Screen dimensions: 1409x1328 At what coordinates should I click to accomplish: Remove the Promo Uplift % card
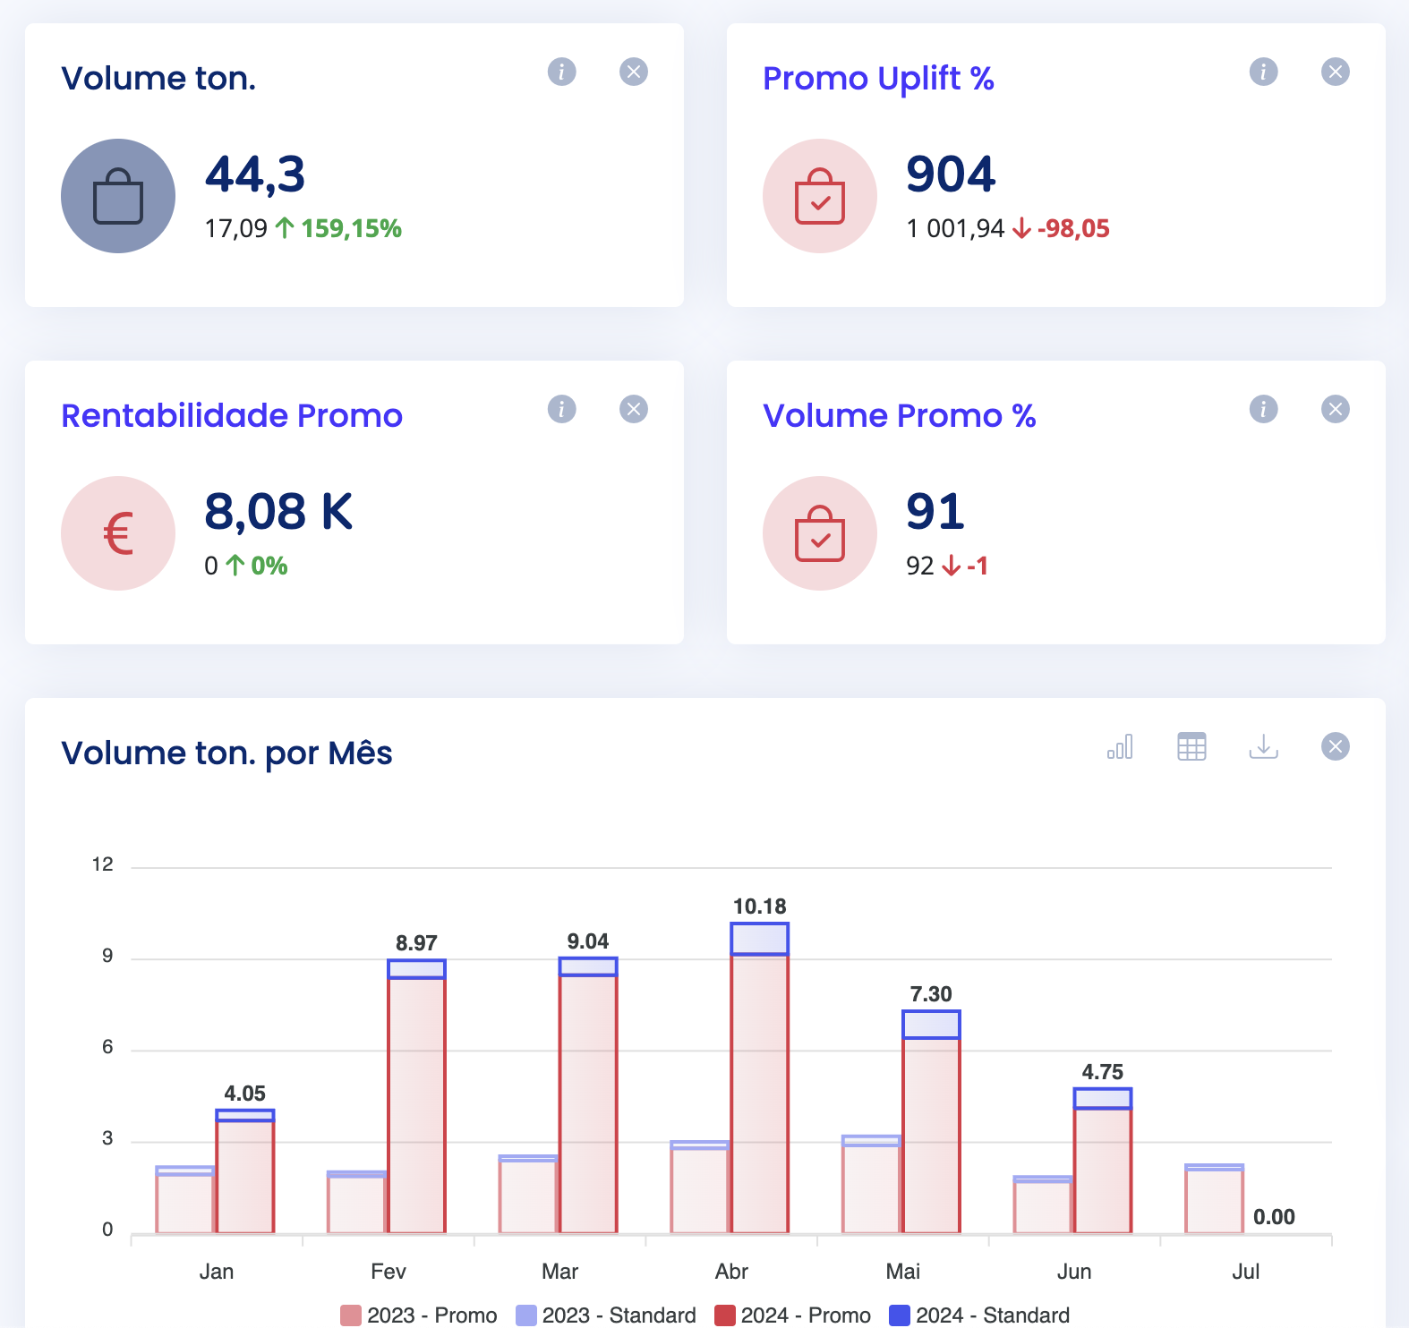click(x=1336, y=72)
